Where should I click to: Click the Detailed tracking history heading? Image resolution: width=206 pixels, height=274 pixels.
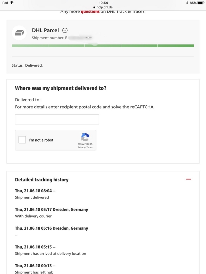pos(42,180)
